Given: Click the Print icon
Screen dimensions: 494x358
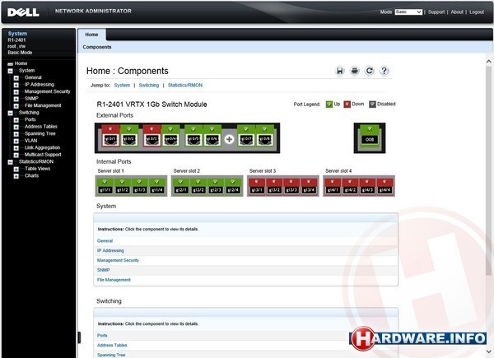Looking at the screenshot, I should (x=355, y=71).
